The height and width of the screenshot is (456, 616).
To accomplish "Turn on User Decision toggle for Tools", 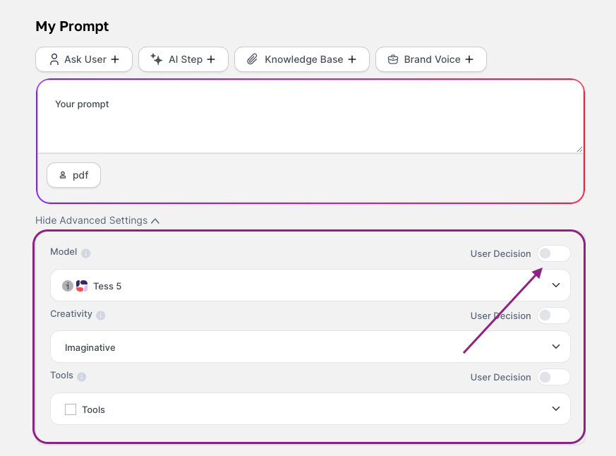I will [x=553, y=377].
